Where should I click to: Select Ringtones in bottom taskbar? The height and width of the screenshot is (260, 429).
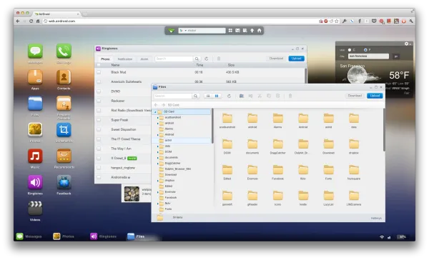tap(104, 236)
